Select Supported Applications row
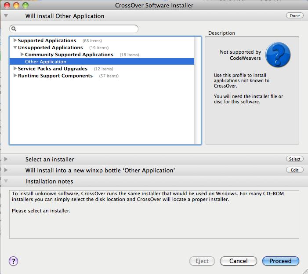Image resolution: width=308 pixels, height=274 pixels. tap(102, 40)
